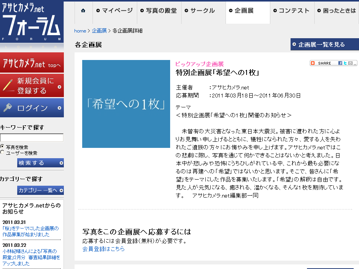Share via the Facebook icon

point(340,63)
